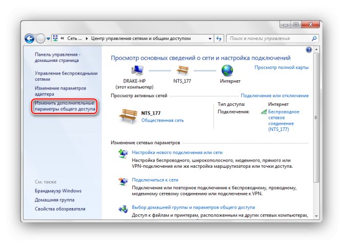Click the Back navigation arrow button

29,39
